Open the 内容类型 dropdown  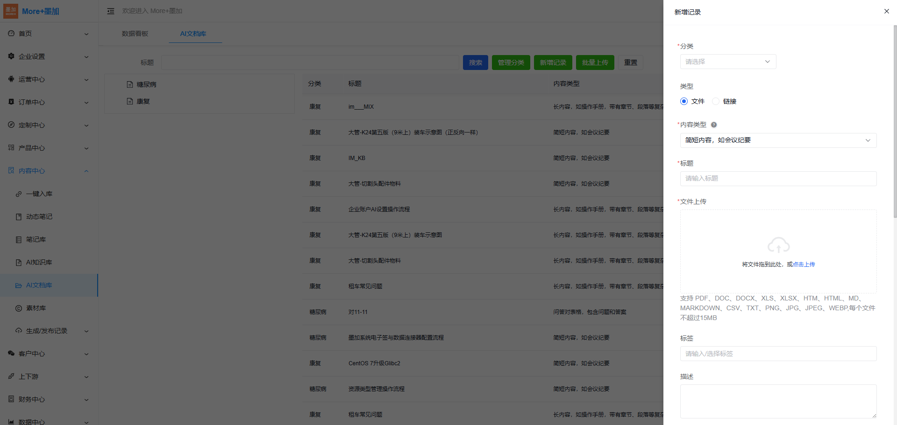pos(778,140)
